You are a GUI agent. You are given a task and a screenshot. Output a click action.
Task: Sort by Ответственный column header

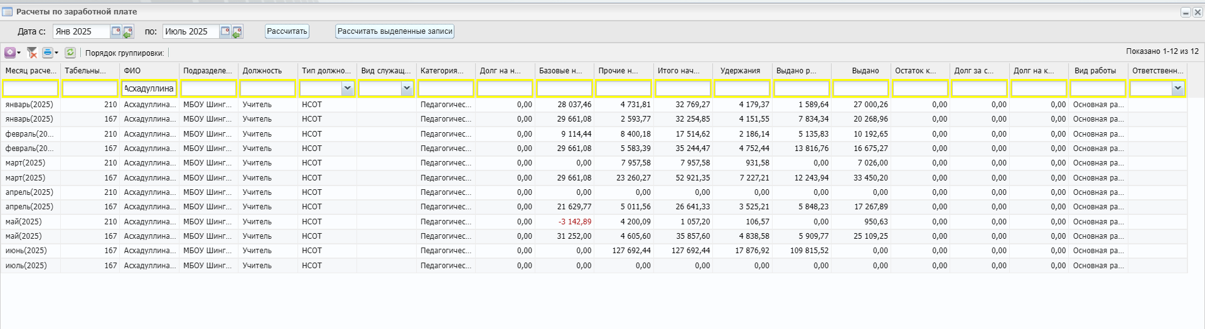[1157, 71]
